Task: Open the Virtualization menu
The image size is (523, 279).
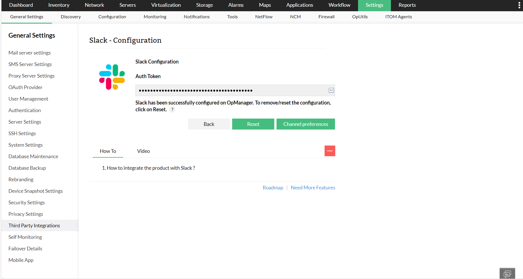Action: tap(166, 5)
